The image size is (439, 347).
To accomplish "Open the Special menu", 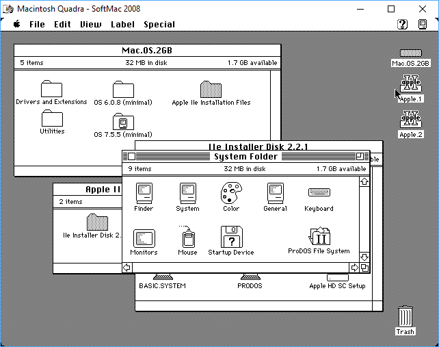I will tap(159, 25).
